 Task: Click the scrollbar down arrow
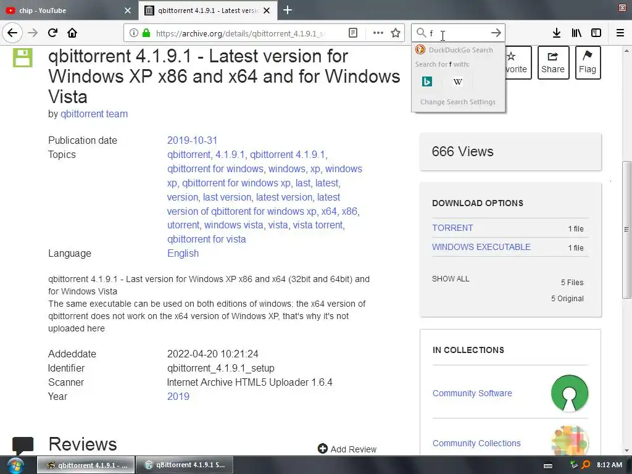click(626, 451)
